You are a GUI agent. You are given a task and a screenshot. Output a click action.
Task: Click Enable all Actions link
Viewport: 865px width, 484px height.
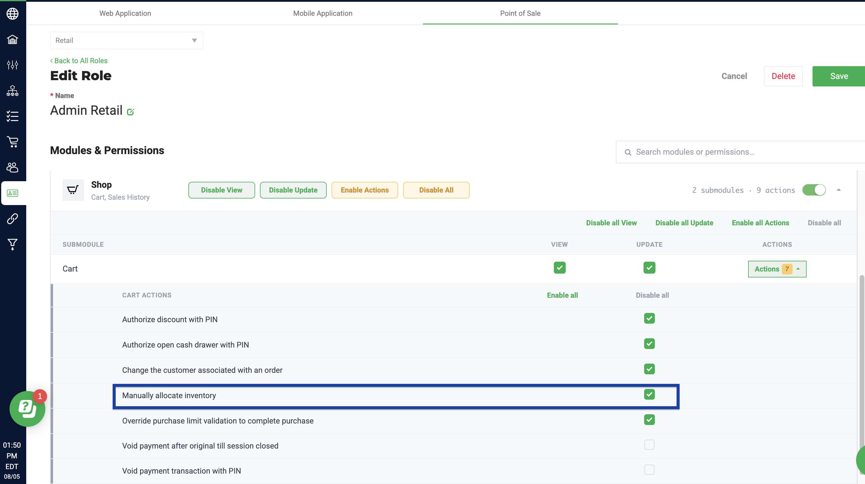tap(760, 223)
